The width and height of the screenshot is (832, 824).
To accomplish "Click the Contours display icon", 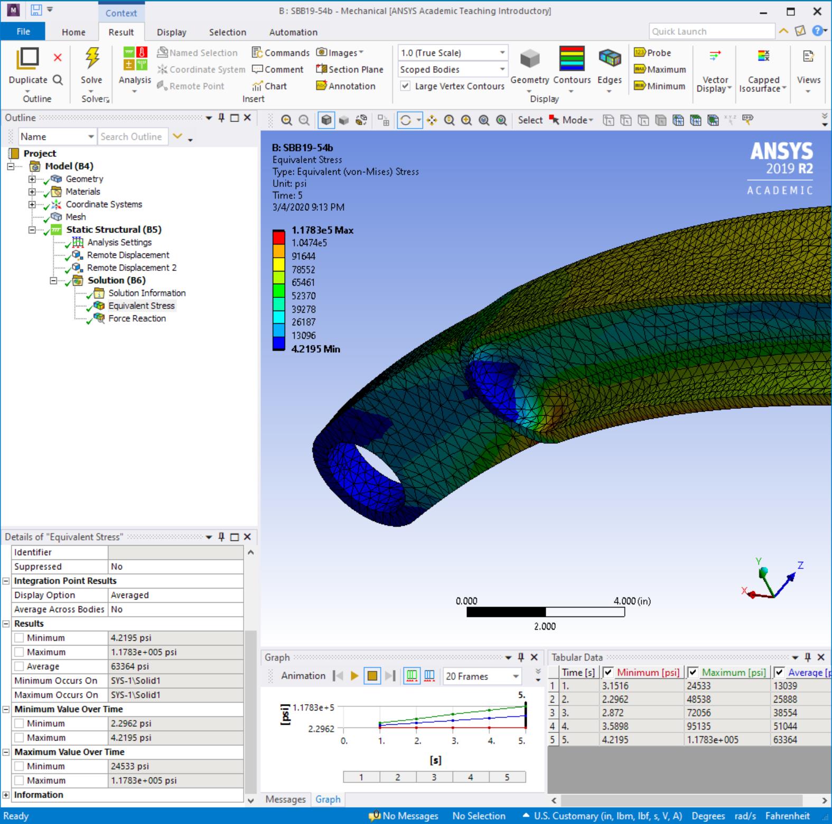I will (572, 58).
